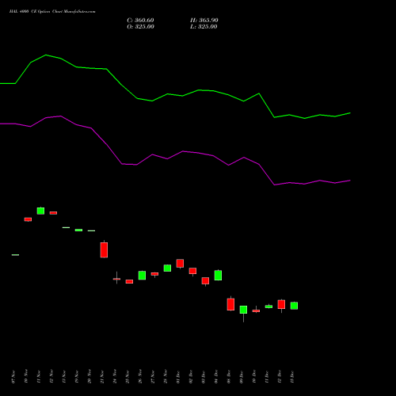Screen dimensions: 396x396
Task: Click the HAL 4000 CE Options Chart title
Action: [x=52, y=11]
